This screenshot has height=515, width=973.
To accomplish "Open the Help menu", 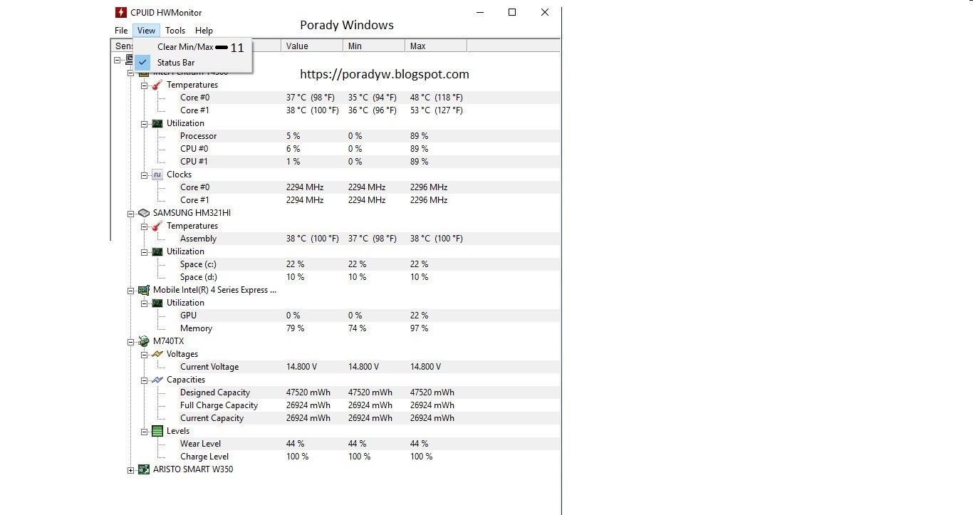I will (204, 31).
